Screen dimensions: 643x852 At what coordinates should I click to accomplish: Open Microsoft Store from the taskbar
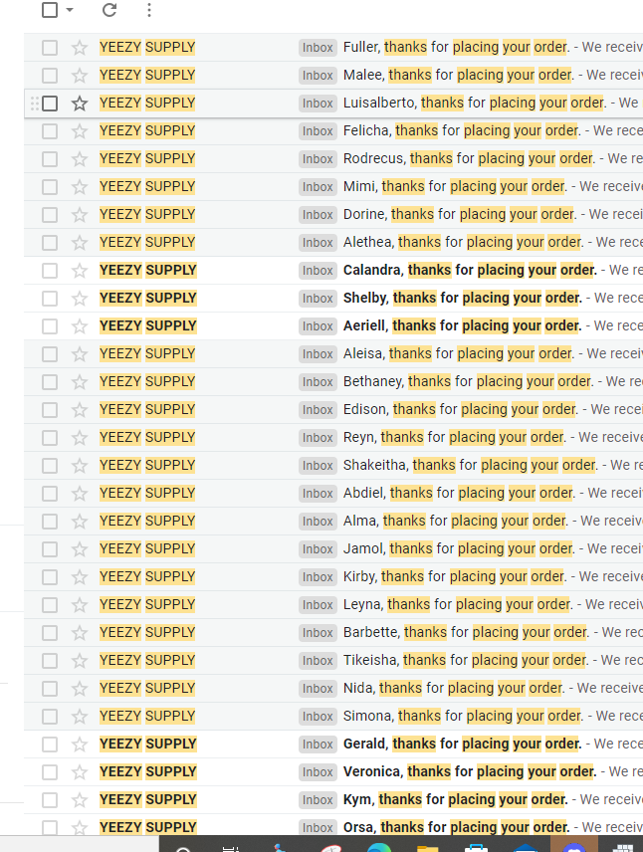476,848
